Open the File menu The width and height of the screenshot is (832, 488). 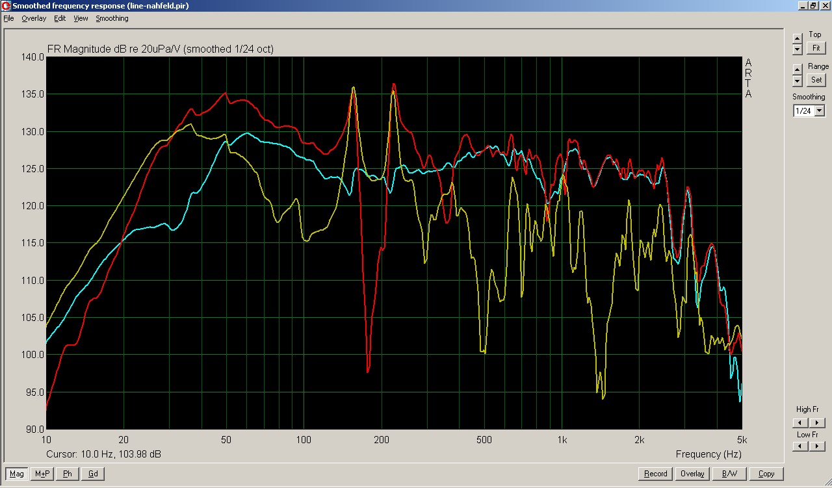pos(8,18)
